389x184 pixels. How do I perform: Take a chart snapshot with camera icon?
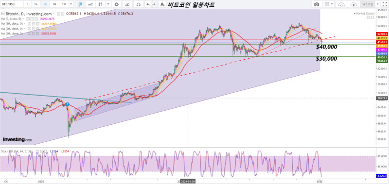click(317, 4)
